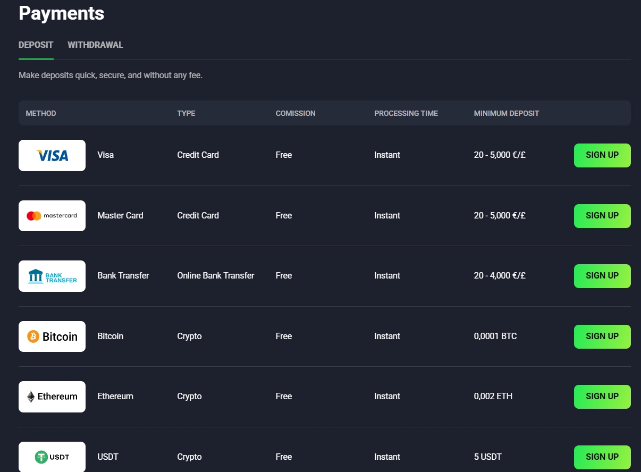Click 'Crypto' type in USDT row
641x472 pixels.
click(190, 457)
